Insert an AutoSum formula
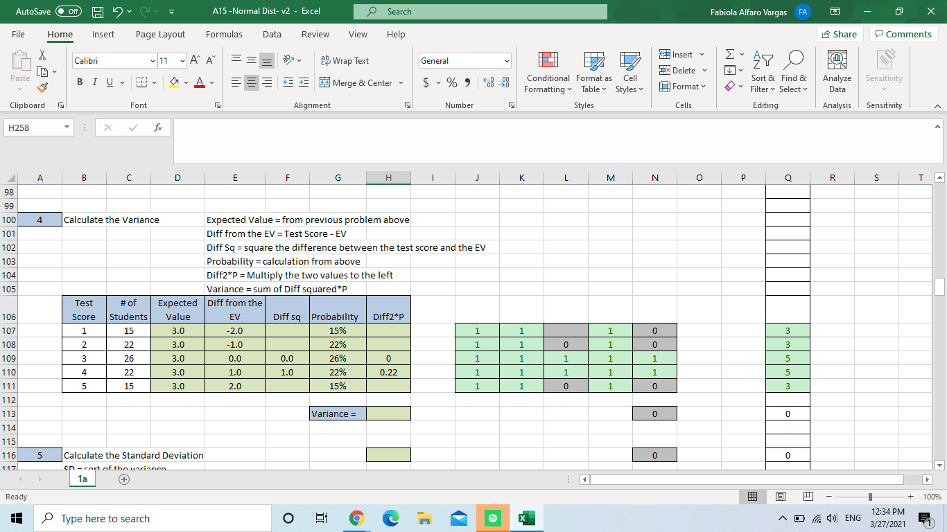 point(730,54)
